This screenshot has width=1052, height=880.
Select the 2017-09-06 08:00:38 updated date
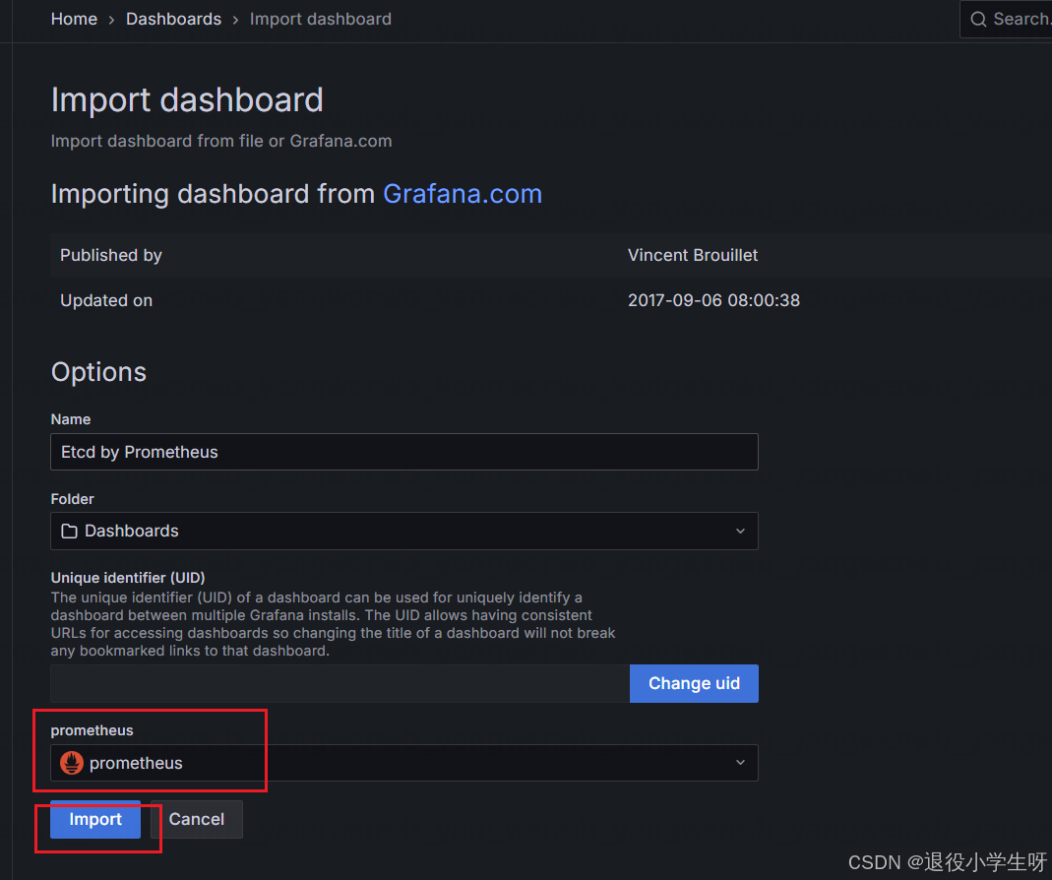point(713,300)
